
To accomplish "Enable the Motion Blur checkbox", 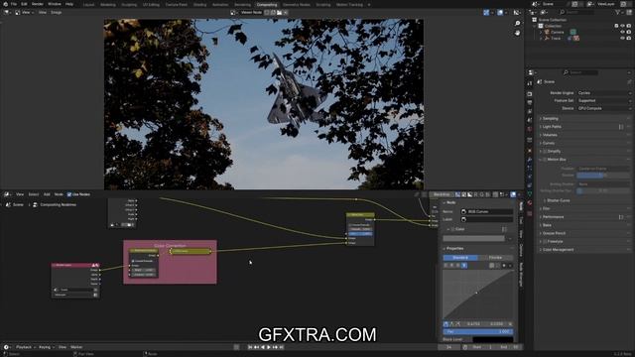I will [545, 160].
